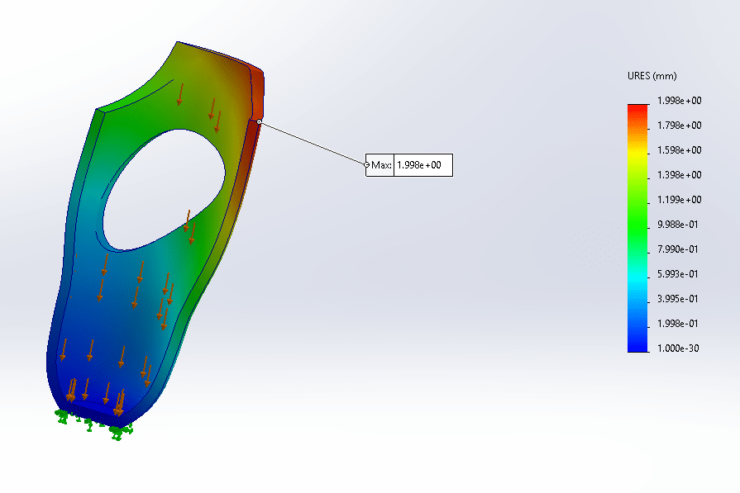Click legend value 1.998e-01
Screen dimensions: 740x493
point(678,324)
